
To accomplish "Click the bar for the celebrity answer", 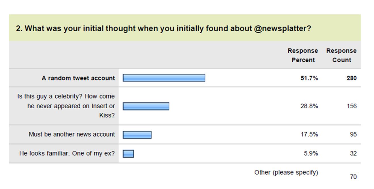I will pyautogui.click(x=146, y=106).
